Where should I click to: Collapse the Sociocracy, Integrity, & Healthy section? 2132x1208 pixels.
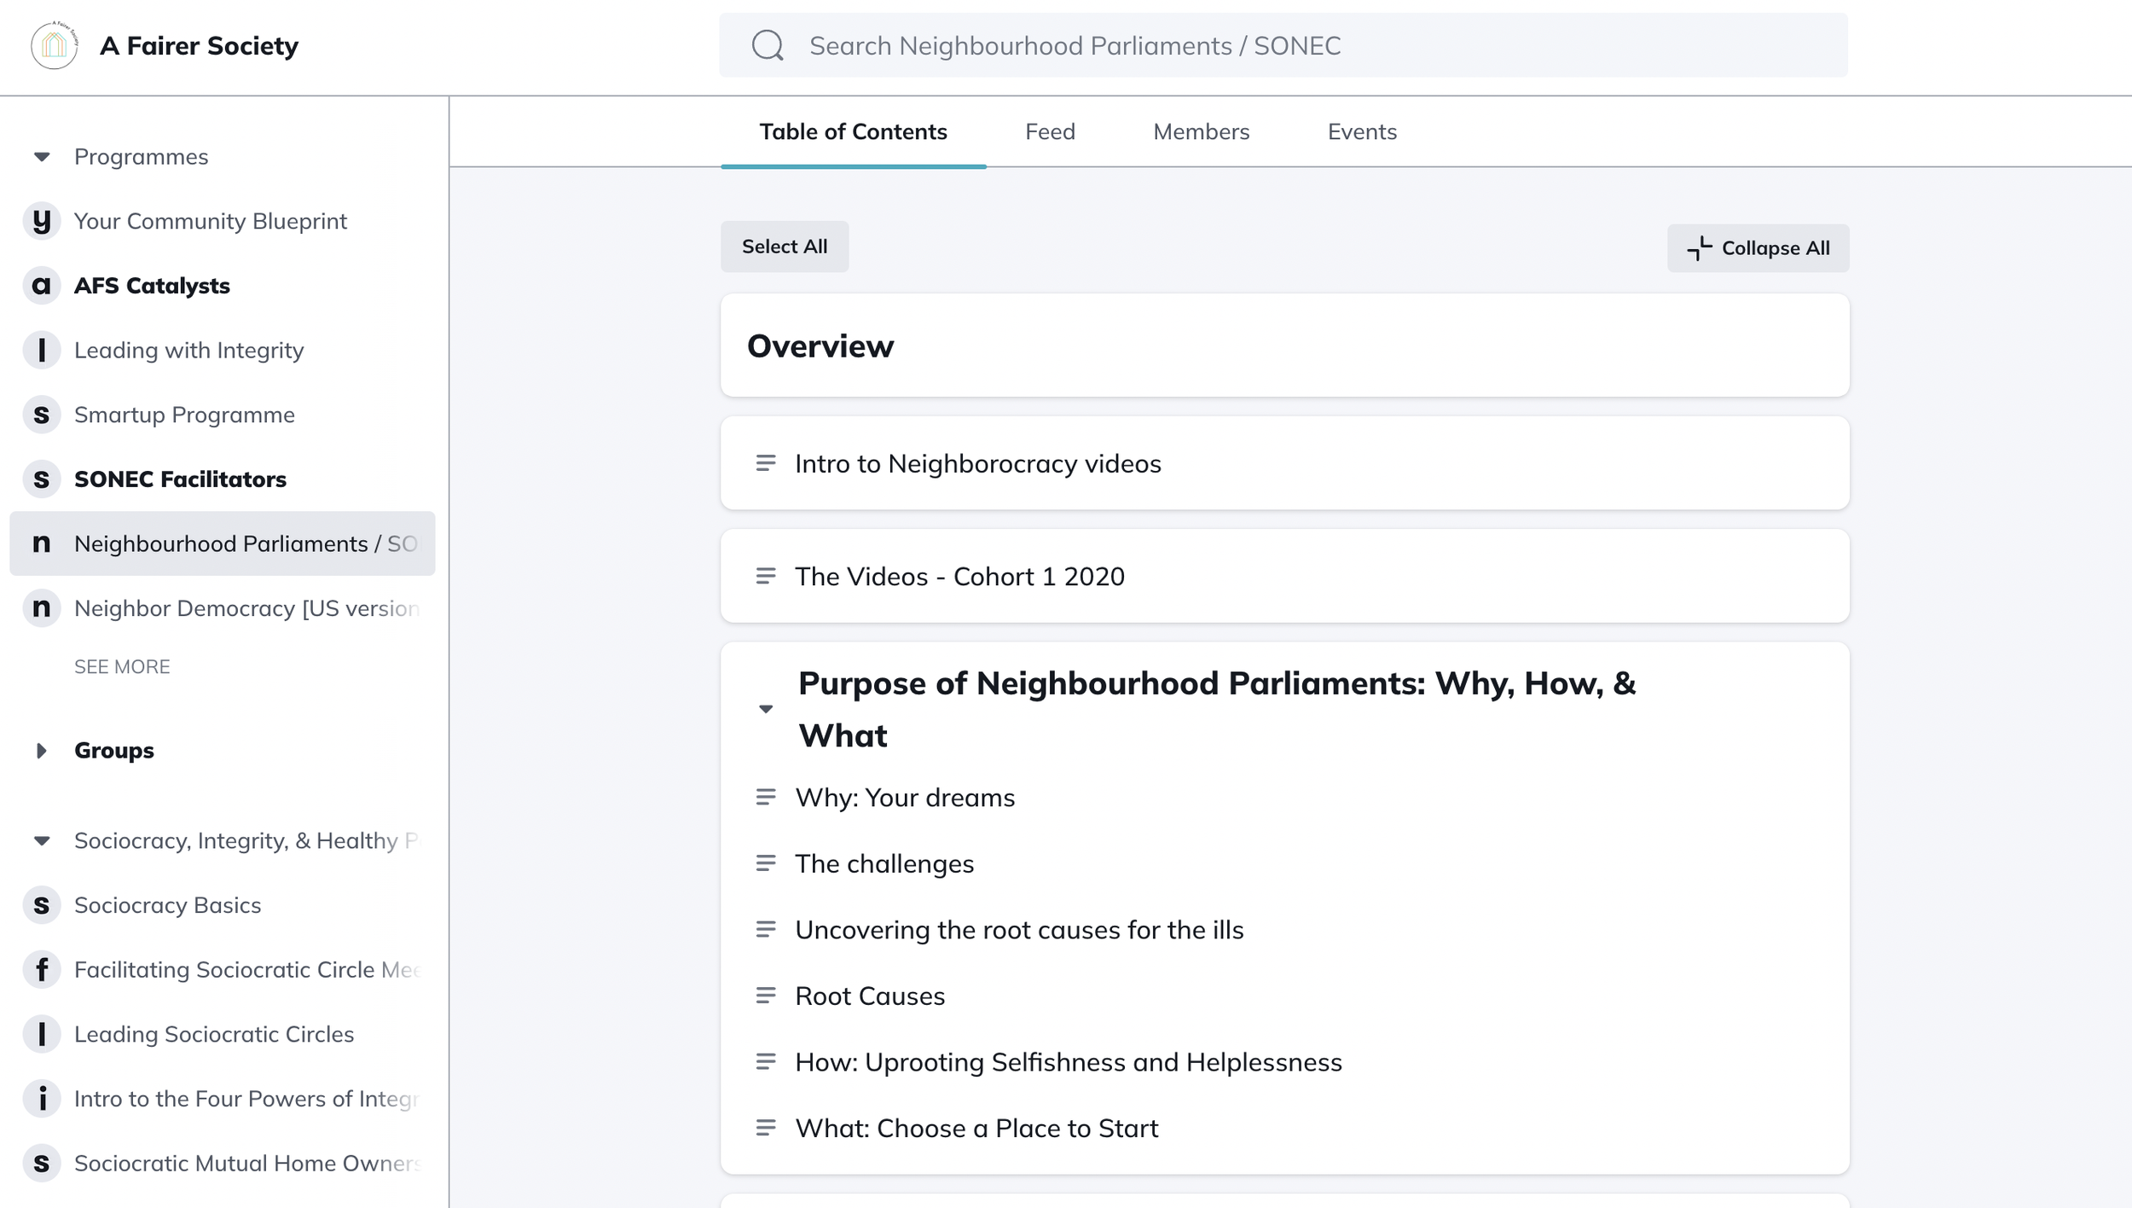(x=41, y=841)
